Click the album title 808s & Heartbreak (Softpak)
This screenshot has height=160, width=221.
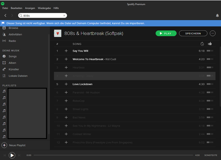[94, 33]
